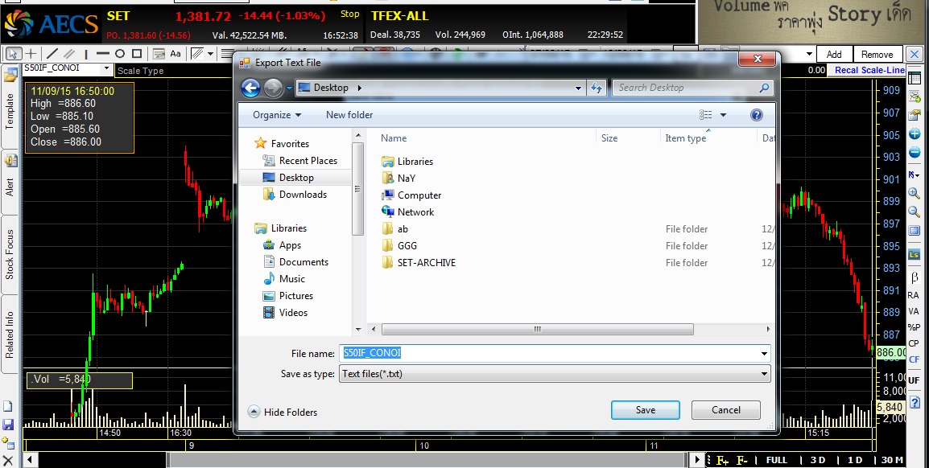Open the Related Info side tab
929x468 pixels.
(10, 335)
